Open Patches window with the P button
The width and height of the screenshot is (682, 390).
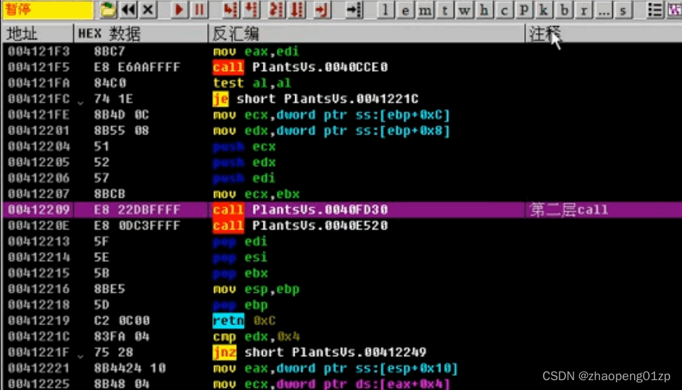tap(524, 10)
